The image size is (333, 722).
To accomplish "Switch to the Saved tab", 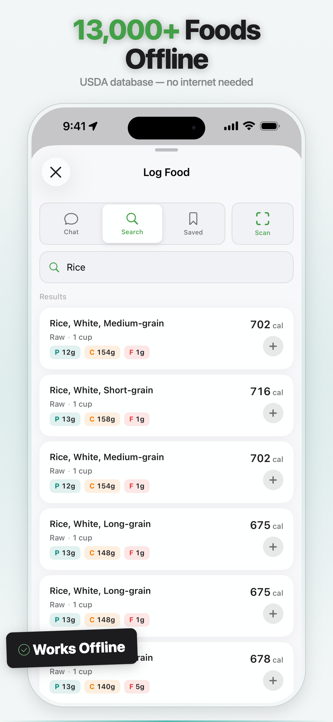I will [x=193, y=223].
